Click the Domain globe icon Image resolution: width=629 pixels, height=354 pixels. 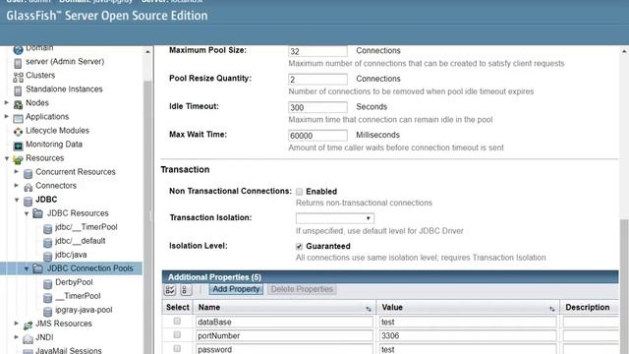pos(18,50)
